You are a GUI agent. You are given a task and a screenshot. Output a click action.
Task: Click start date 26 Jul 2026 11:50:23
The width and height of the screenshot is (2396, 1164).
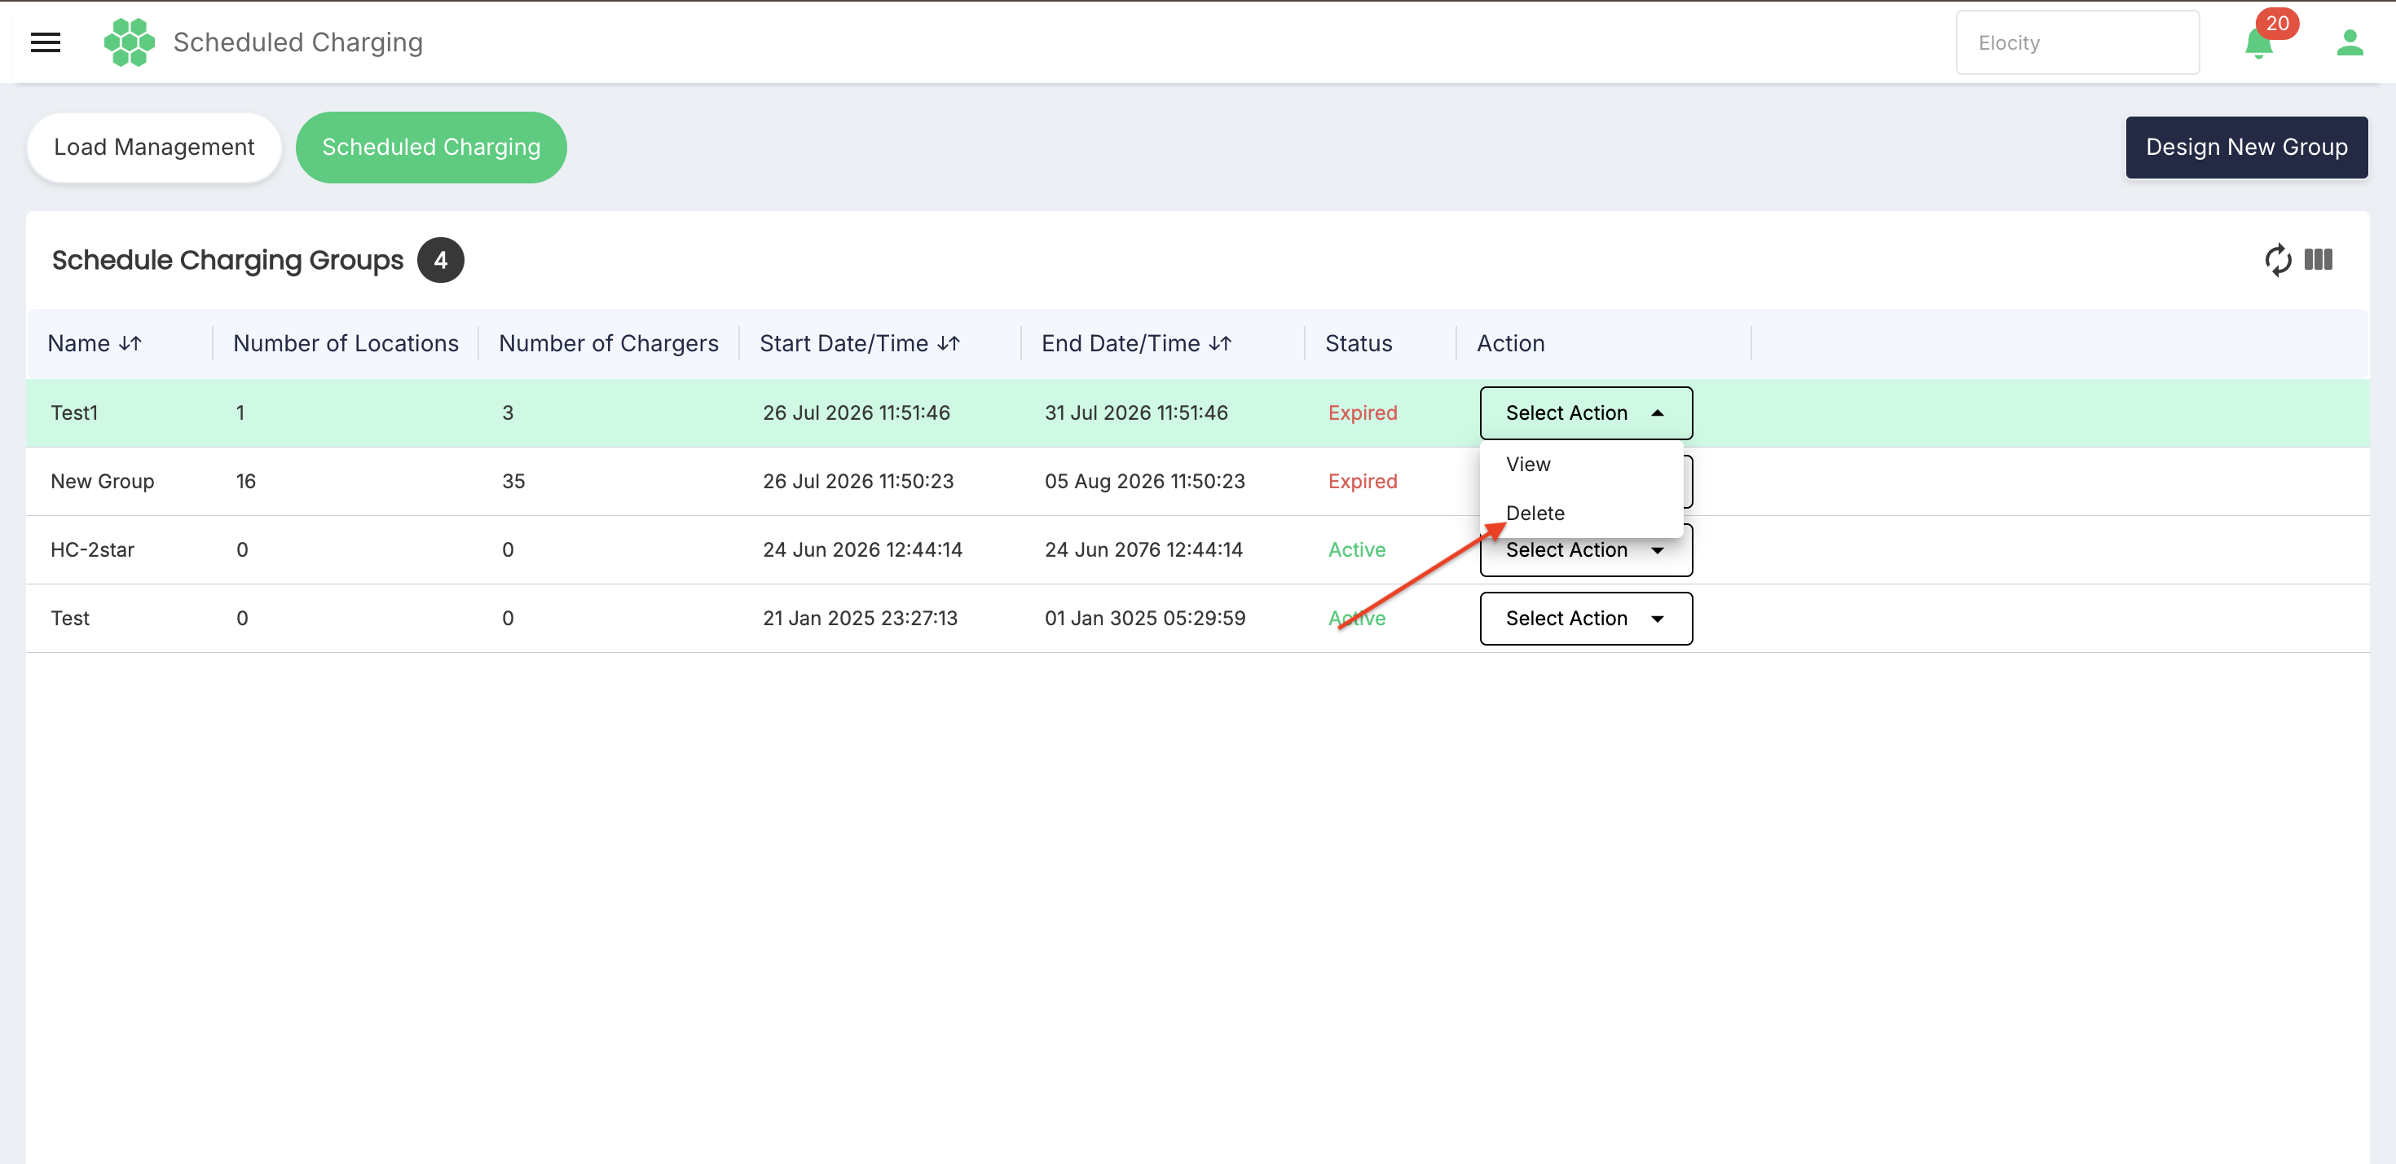click(x=857, y=481)
